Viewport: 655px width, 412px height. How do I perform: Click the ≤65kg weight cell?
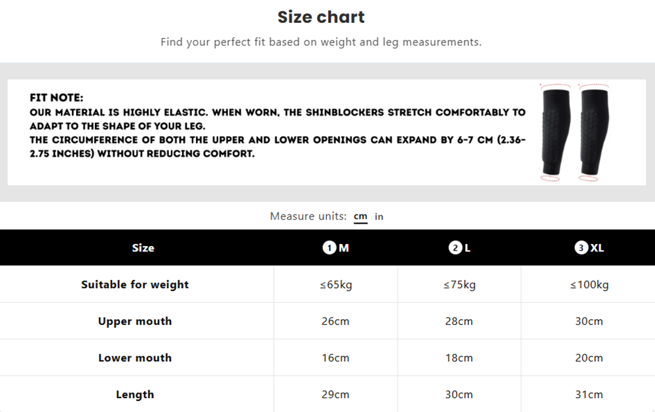pyautogui.click(x=335, y=284)
